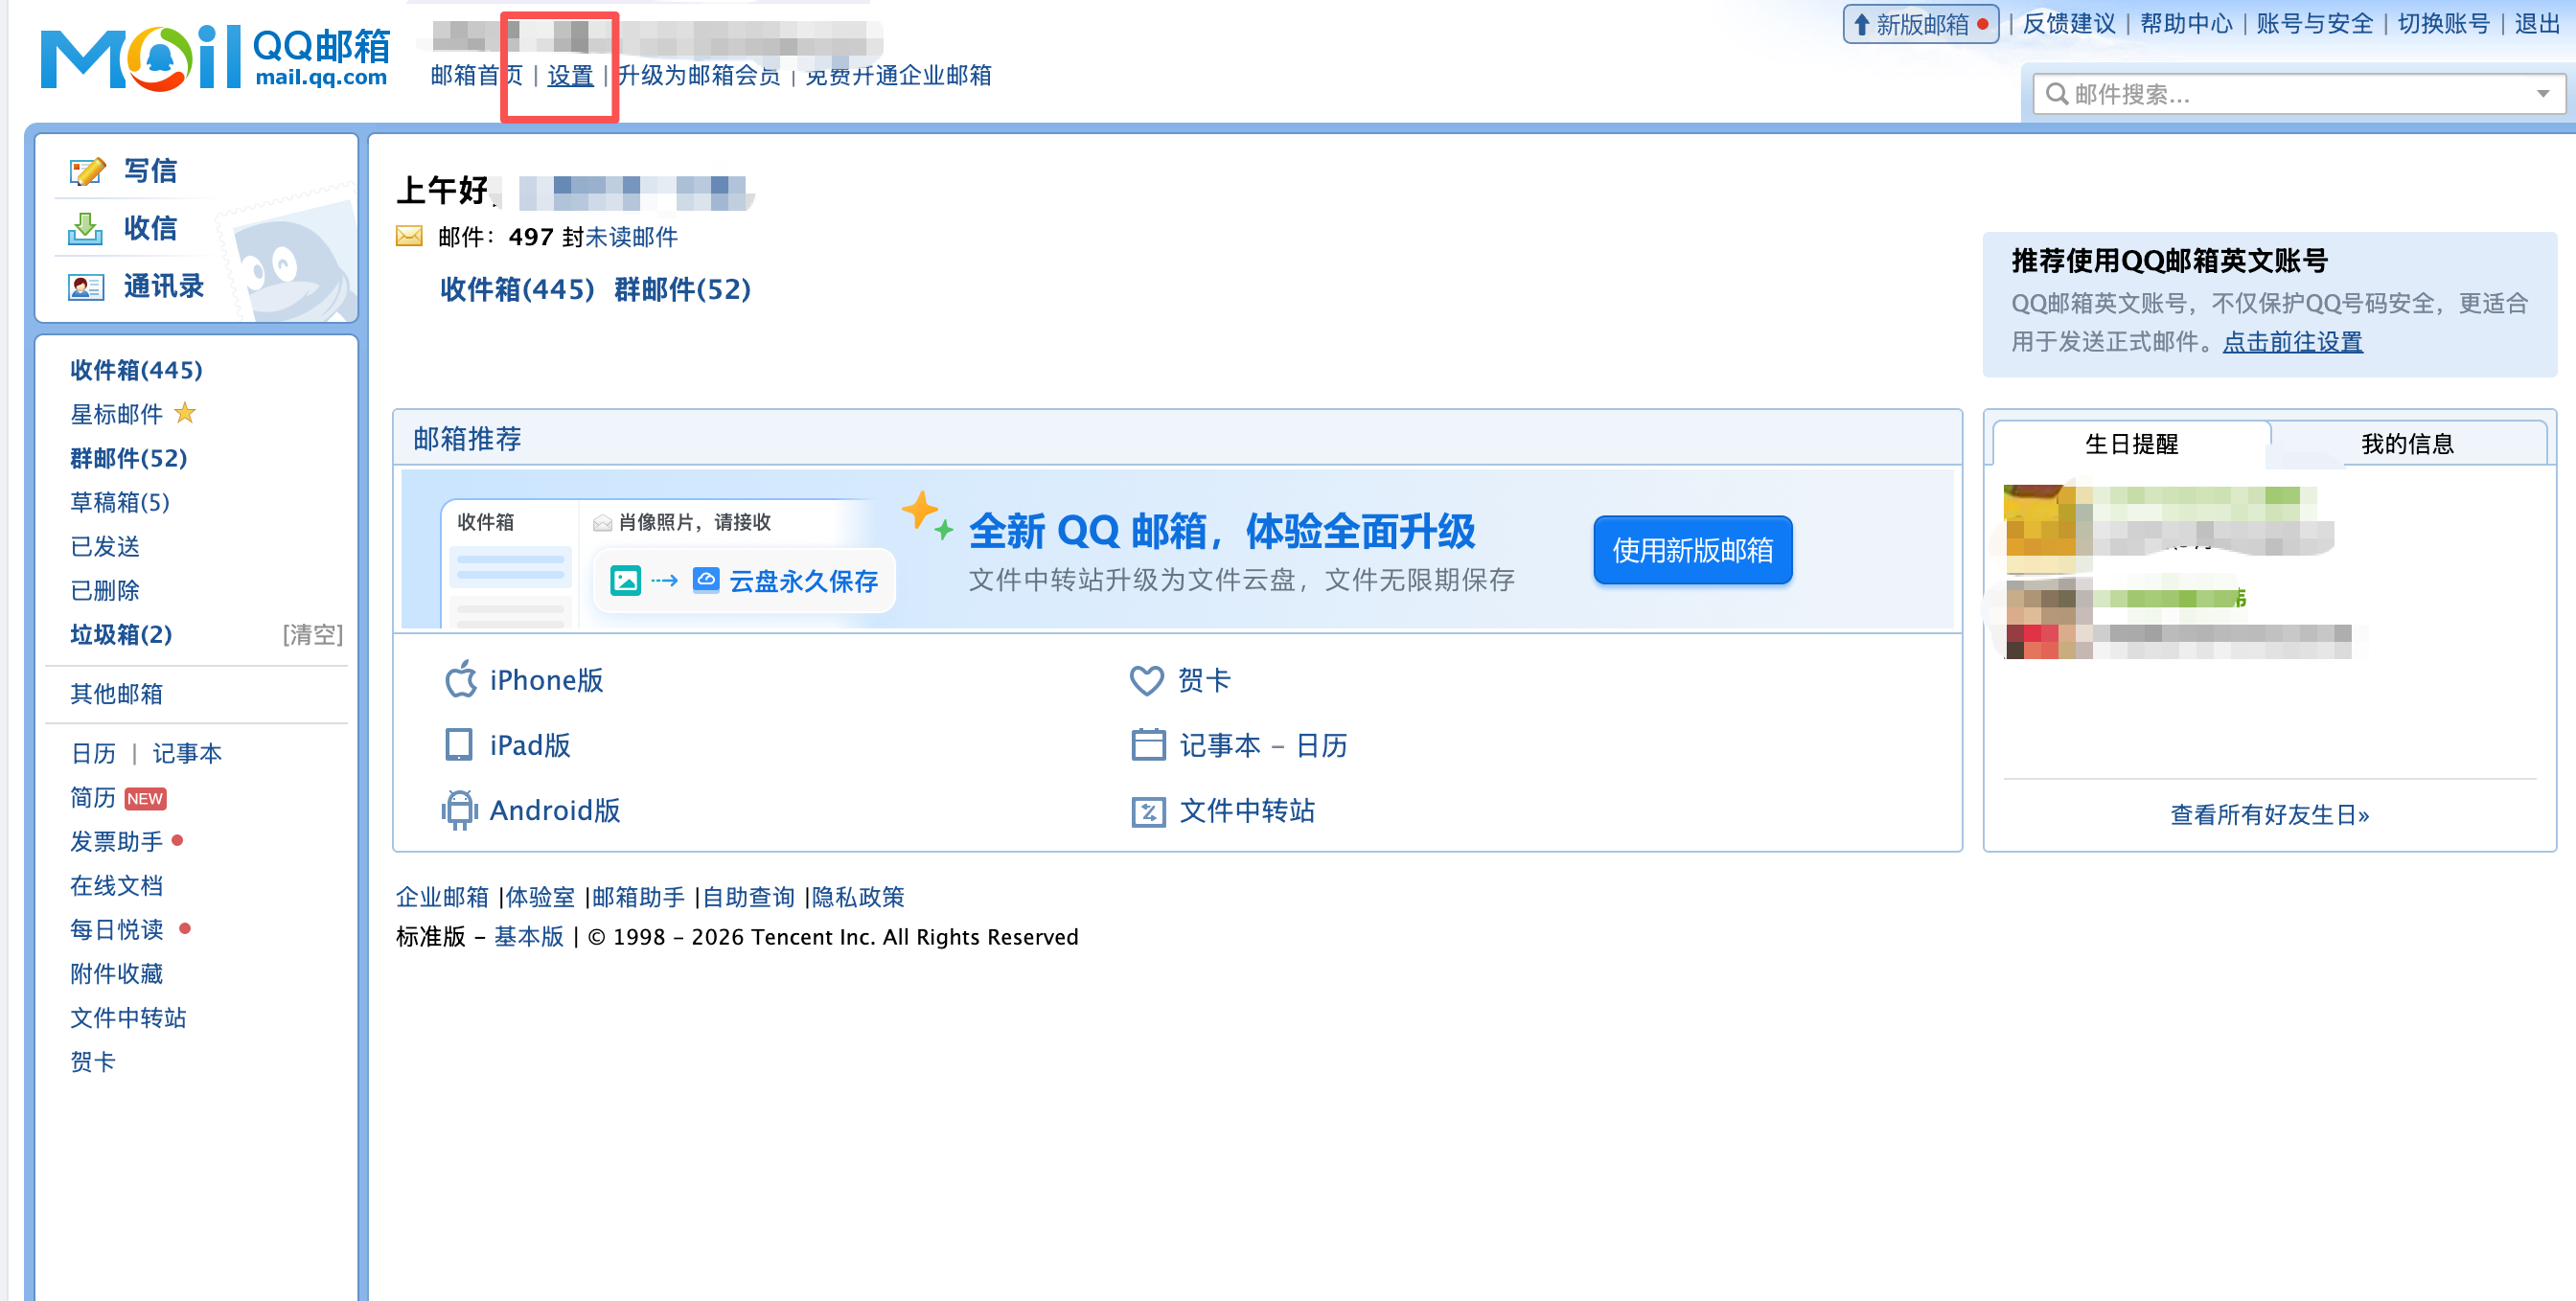Click the heart icon beside 贺卡
2576x1301 pixels.
tap(1147, 680)
